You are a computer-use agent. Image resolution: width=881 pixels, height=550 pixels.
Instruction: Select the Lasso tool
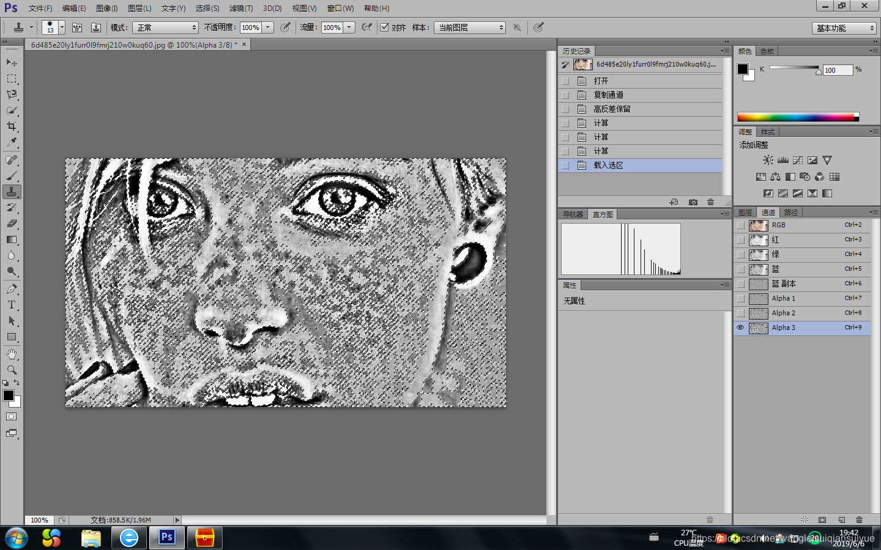pos(12,94)
